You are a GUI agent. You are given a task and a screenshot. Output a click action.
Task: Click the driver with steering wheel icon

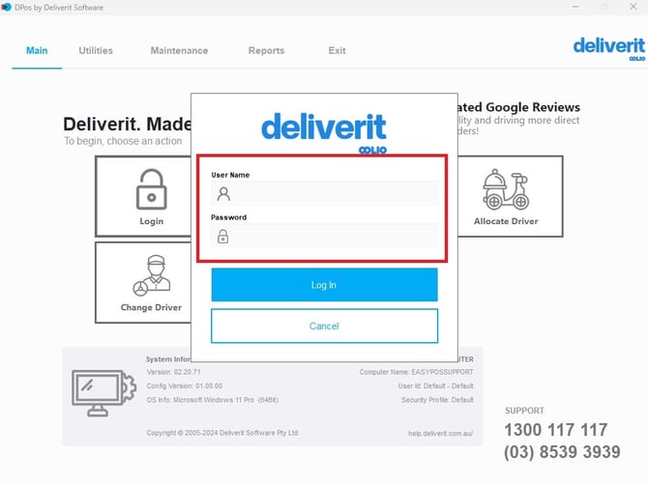(151, 275)
